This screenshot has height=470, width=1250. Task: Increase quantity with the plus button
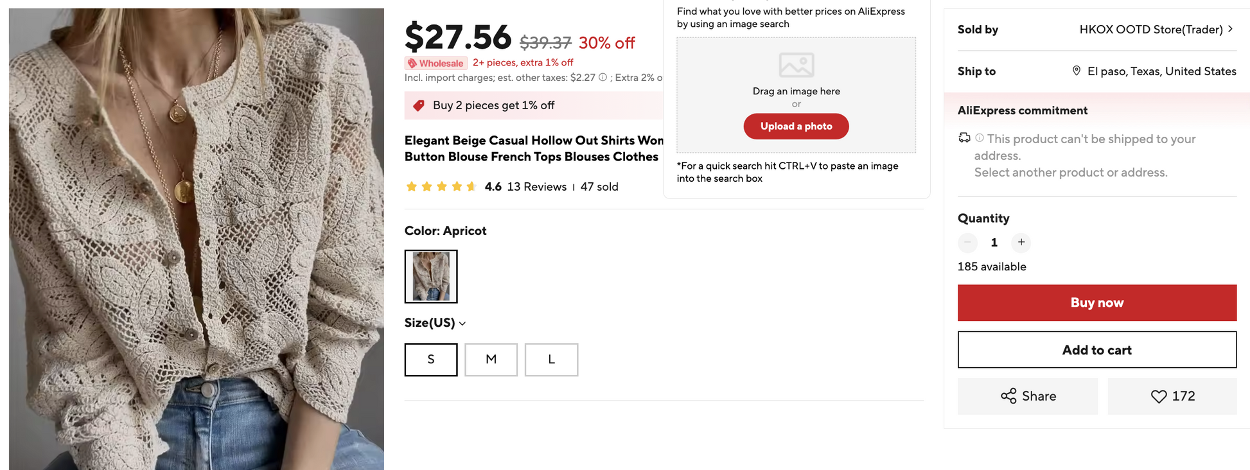coord(1021,242)
